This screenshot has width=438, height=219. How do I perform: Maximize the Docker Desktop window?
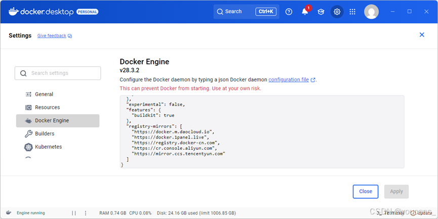pos(410,12)
